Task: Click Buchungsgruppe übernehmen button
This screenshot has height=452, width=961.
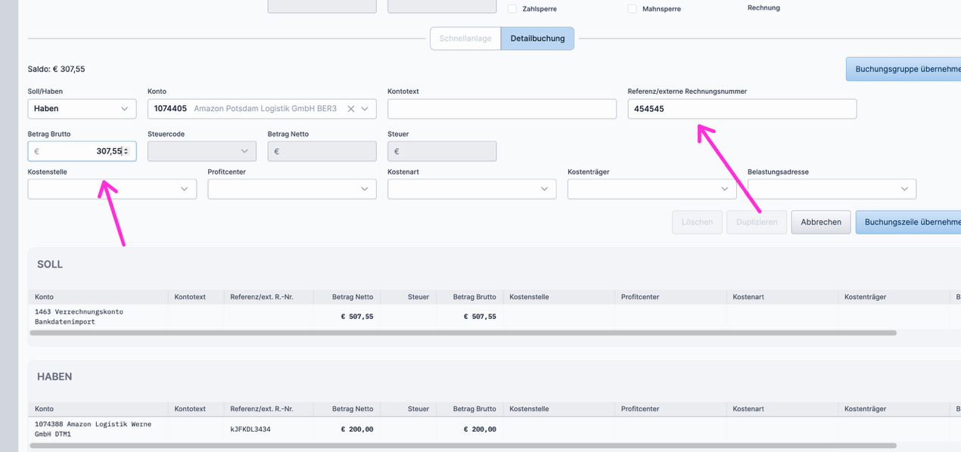Action: click(906, 69)
